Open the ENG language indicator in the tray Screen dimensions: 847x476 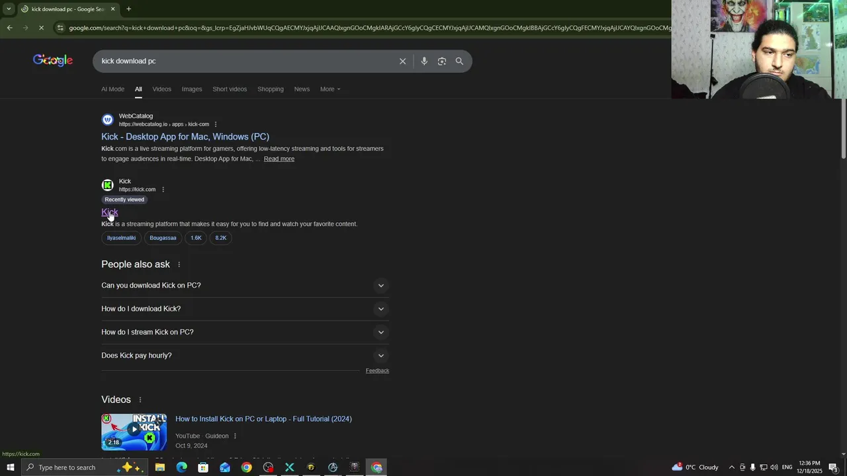pos(787,467)
